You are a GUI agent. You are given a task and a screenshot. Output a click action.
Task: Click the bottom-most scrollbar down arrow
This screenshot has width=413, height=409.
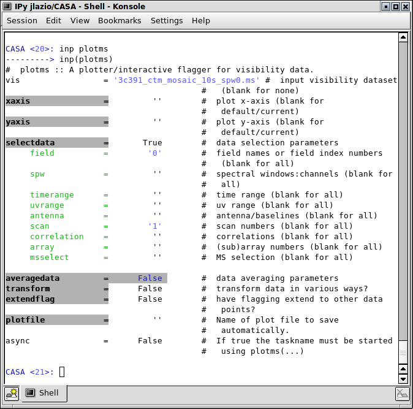pyautogui.click(x=403, y=379)
